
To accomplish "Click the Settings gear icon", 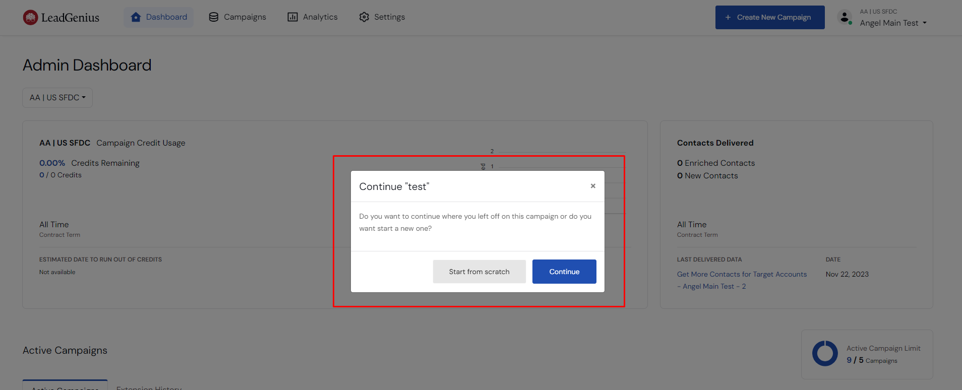I will click(x=364, y=17).
